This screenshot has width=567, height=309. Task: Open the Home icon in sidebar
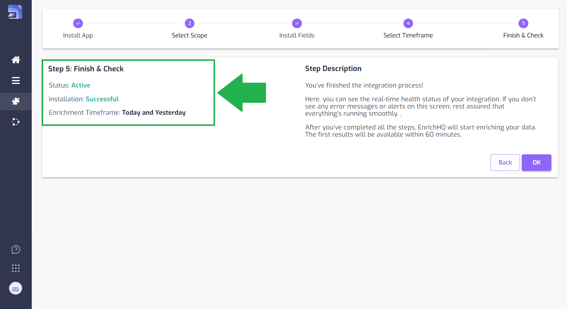(x=16, y=60)
